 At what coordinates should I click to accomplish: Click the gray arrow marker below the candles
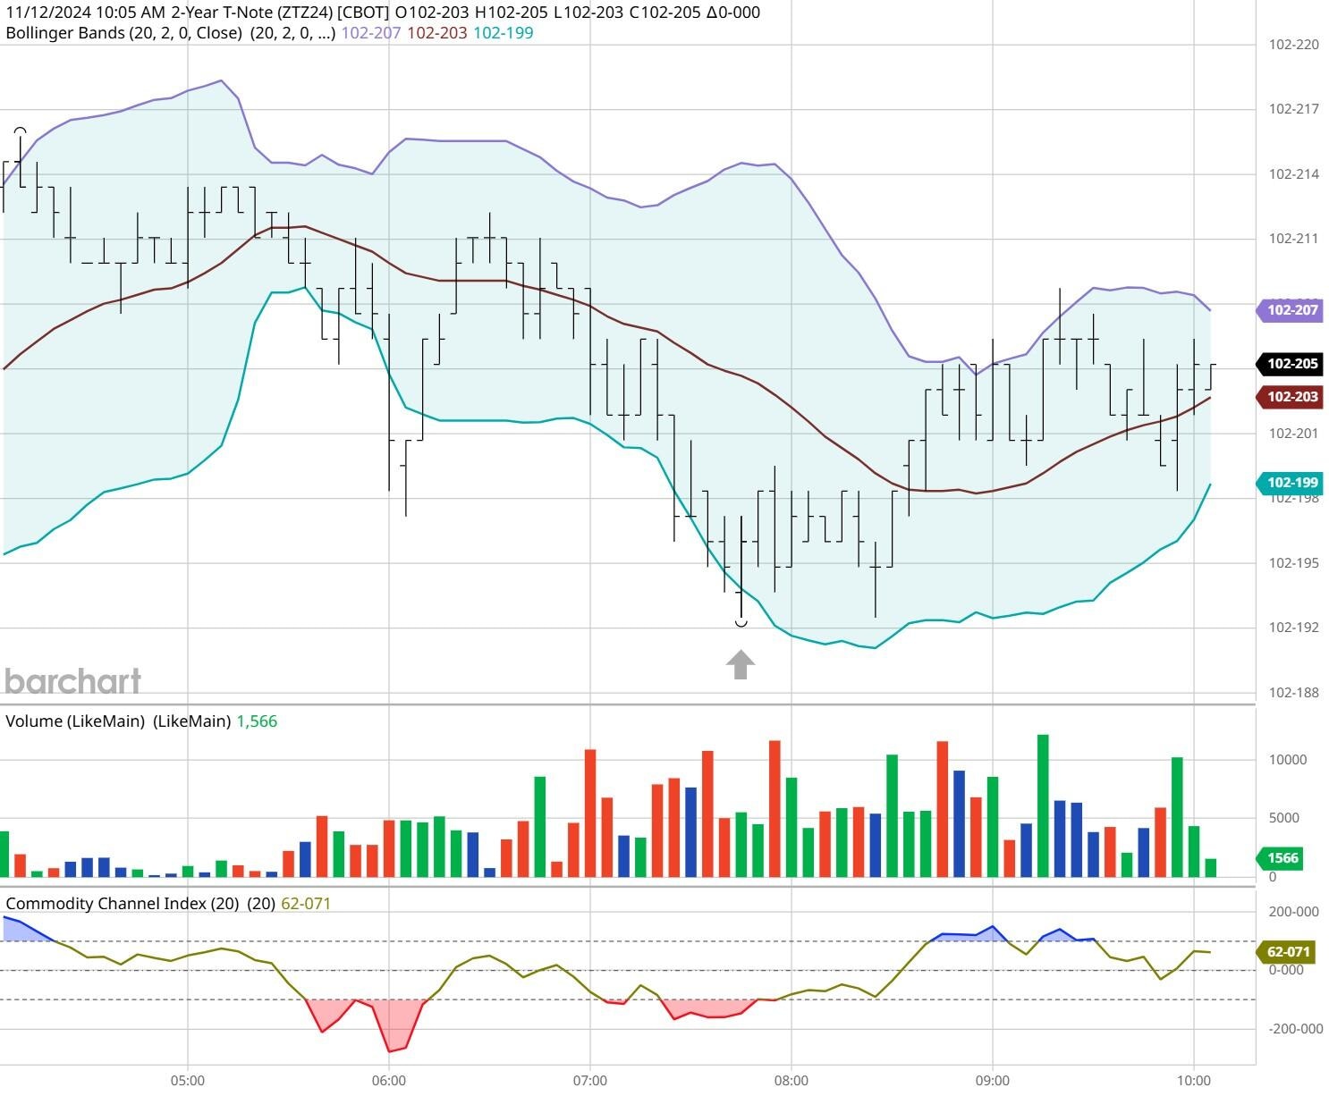(x=741, y=663)
